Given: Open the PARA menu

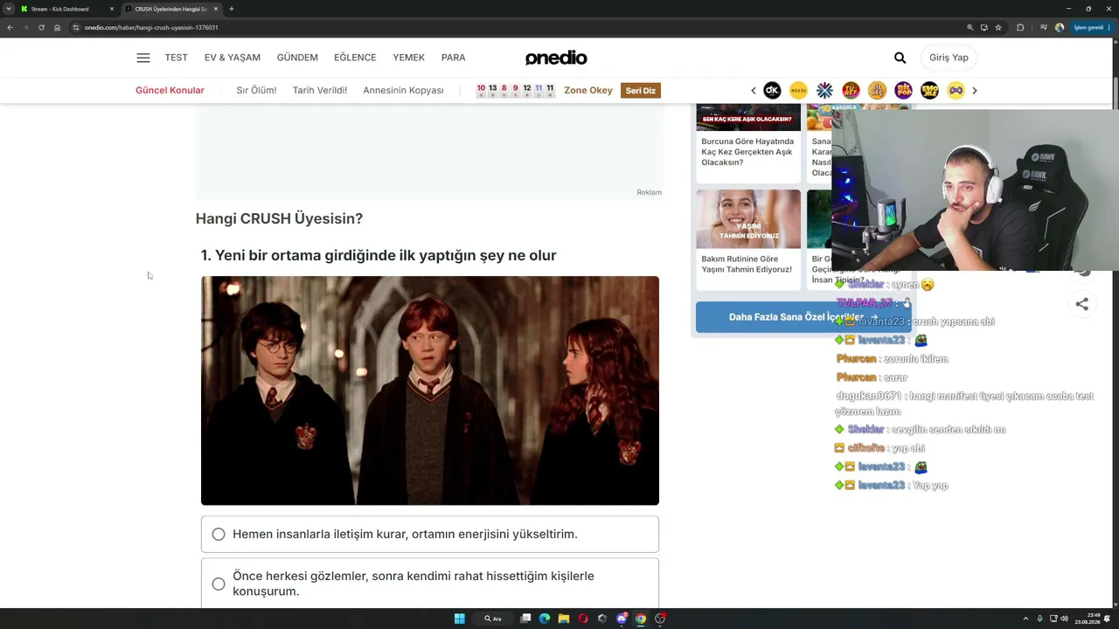Looking at the screenshot, I should pos(453,58).
